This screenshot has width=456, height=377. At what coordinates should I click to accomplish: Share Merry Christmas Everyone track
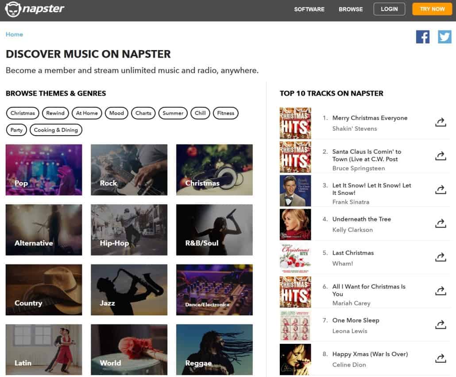point(441,122)
